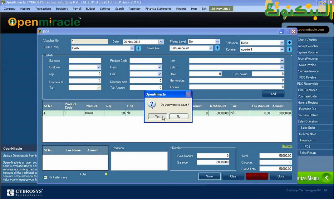The height and width of the screenshot is (199, 334).
Task: Expand the Counter dropdown
Action: (282, 49)
